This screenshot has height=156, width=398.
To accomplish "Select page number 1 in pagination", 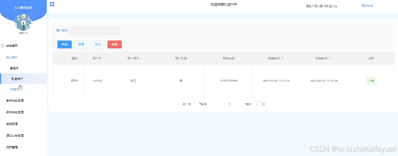I will 229,104.
